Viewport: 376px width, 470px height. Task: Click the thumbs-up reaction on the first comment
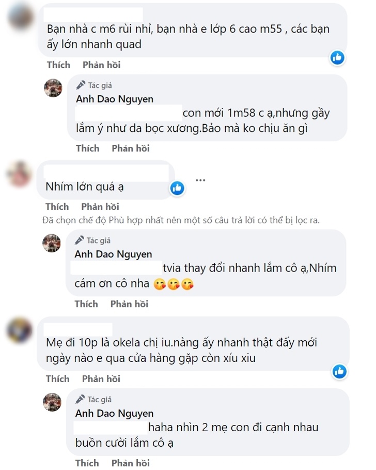[337, 58]
